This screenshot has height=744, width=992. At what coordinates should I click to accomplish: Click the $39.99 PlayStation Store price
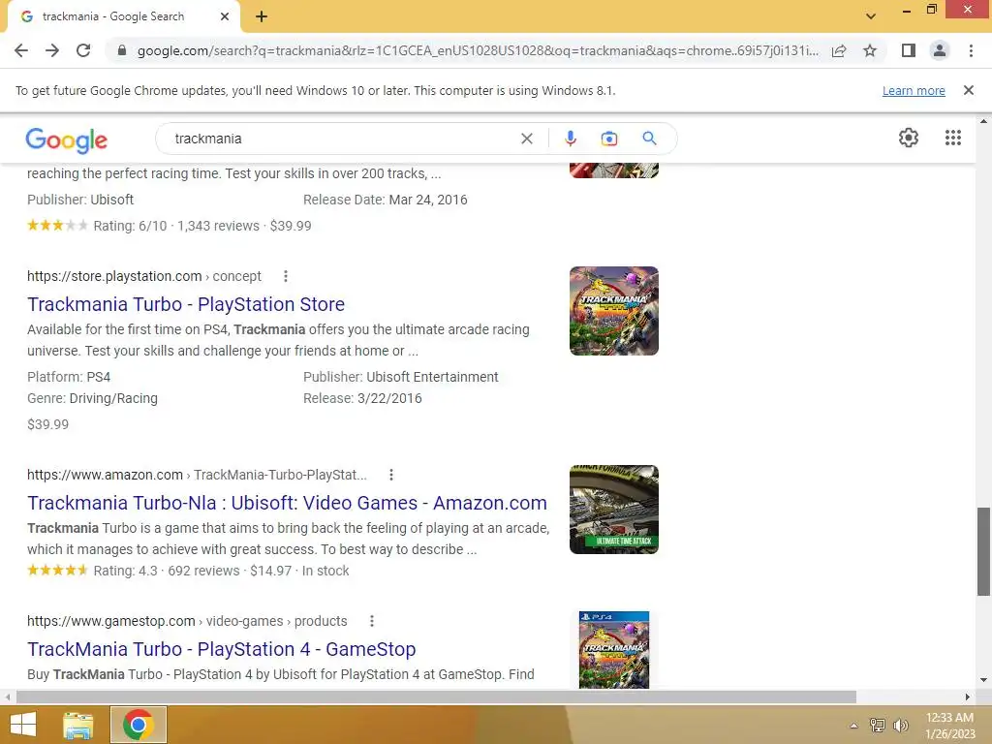click(48, 424)
